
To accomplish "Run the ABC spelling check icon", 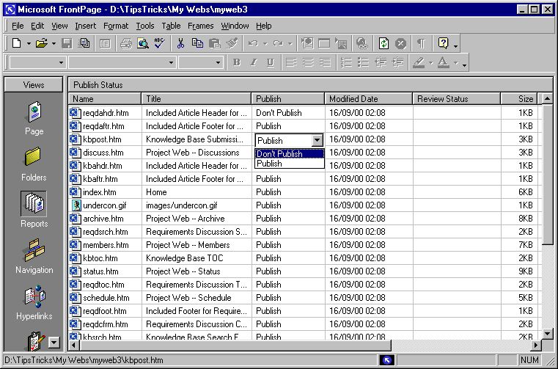I will 160,43.
